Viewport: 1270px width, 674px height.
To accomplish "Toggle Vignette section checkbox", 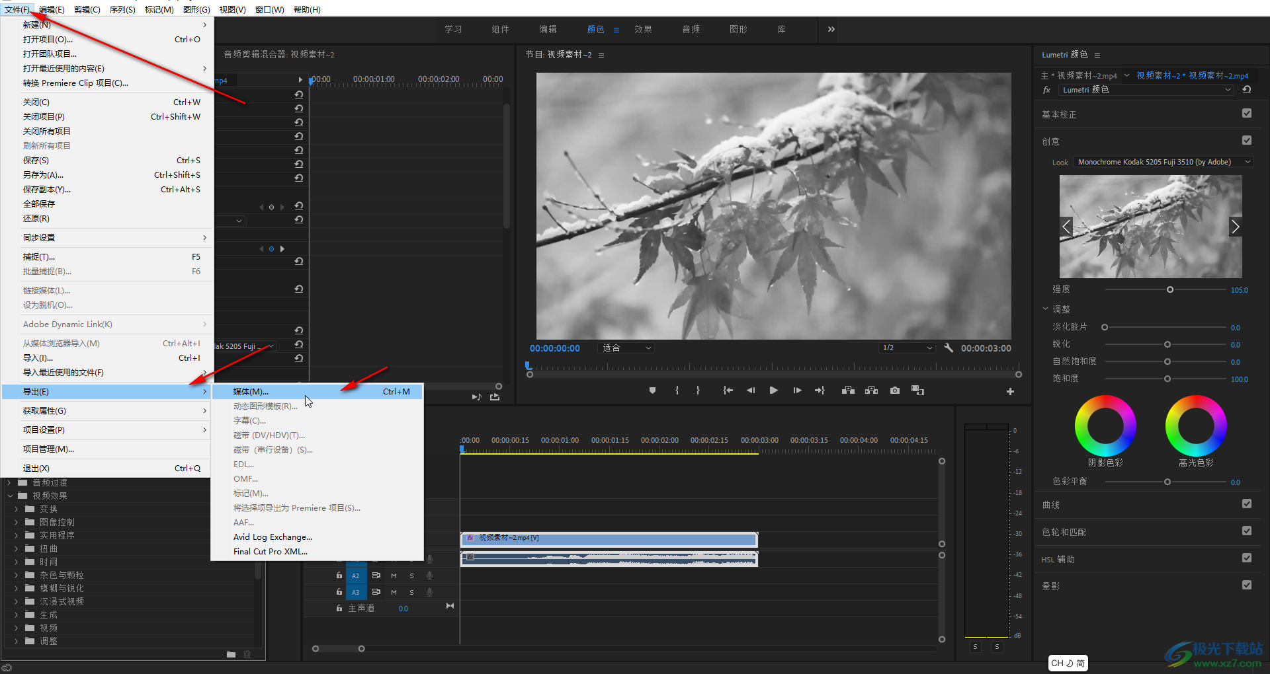I will (1247, 585).
